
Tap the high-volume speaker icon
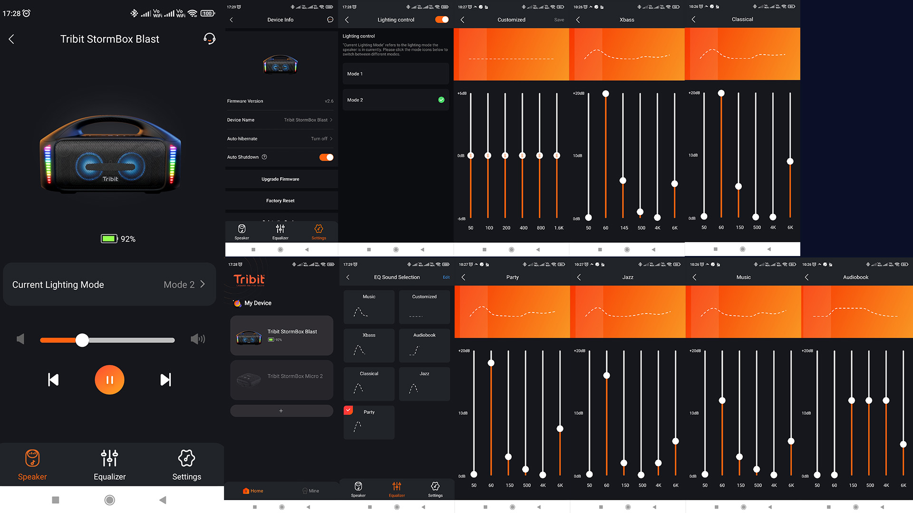point(198,339)
